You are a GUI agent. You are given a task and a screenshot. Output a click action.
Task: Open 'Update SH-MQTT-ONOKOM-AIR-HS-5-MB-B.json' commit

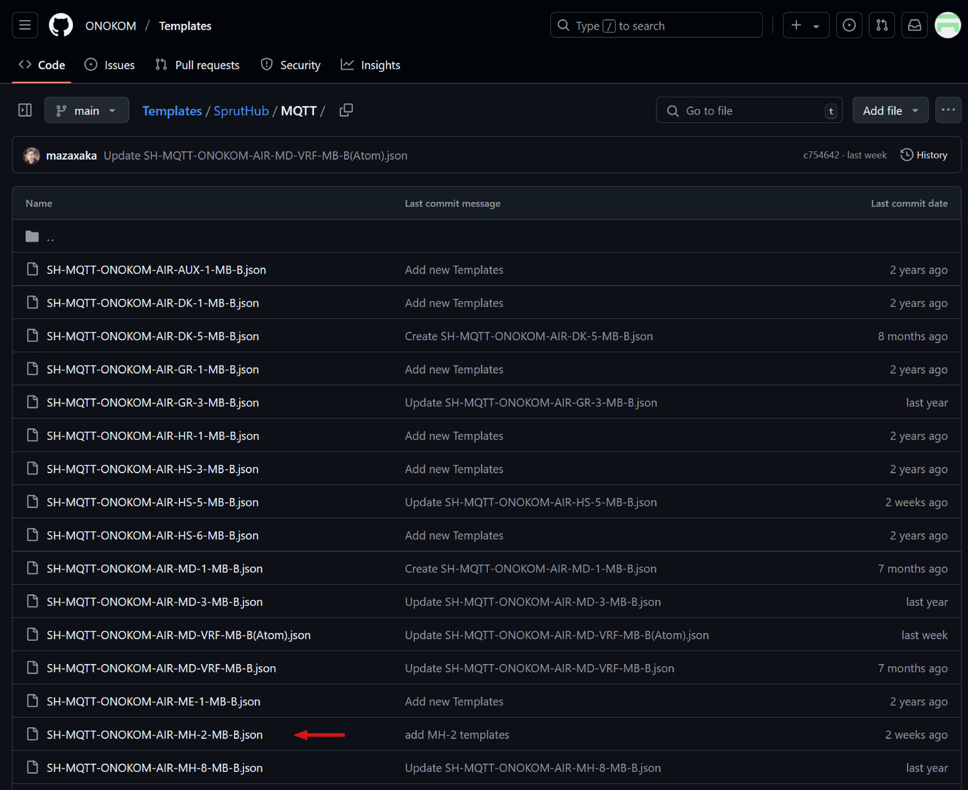(531, 502)
